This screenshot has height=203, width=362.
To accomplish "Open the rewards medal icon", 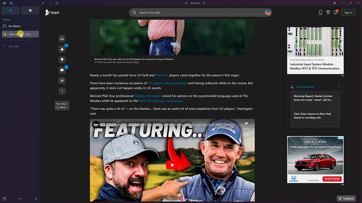I will pos(328,12).
